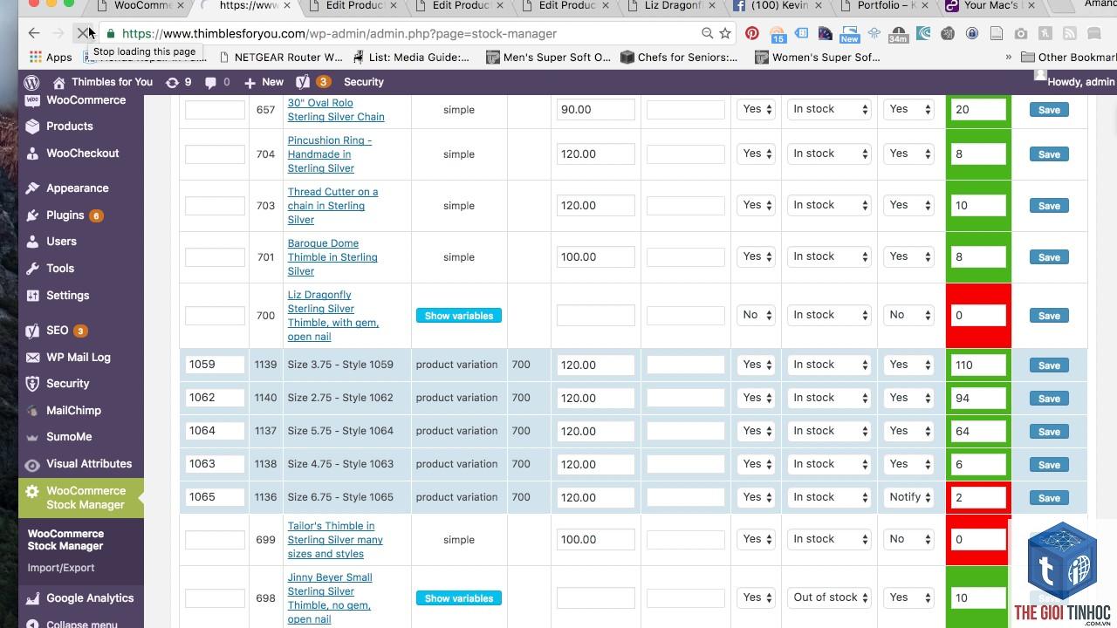1117x628 pixels.
Task: Open WooCheckout in the sidebar
Action: [81, 153]
